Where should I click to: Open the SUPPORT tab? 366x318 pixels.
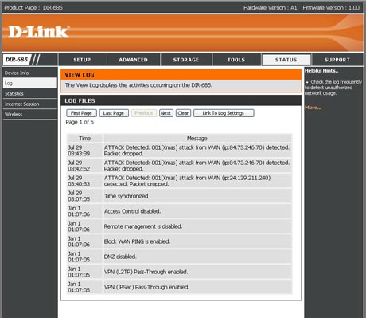pyautogui.click(x=337, y=60)
